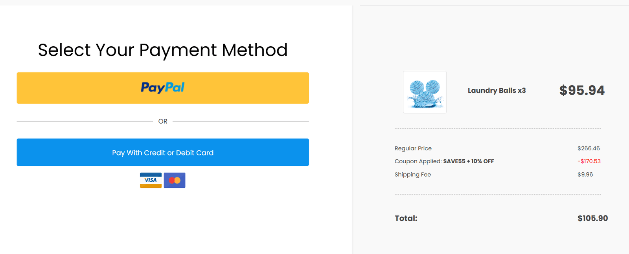Click the $9.96 shipping fee amount
Viewport: 629px width, 254px height.
[x=585, y=175]
